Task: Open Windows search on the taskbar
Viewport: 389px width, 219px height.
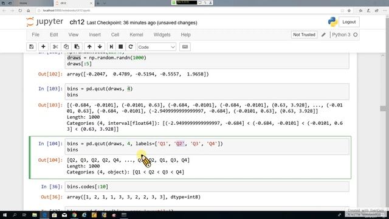Action: [x=15, y=215]
